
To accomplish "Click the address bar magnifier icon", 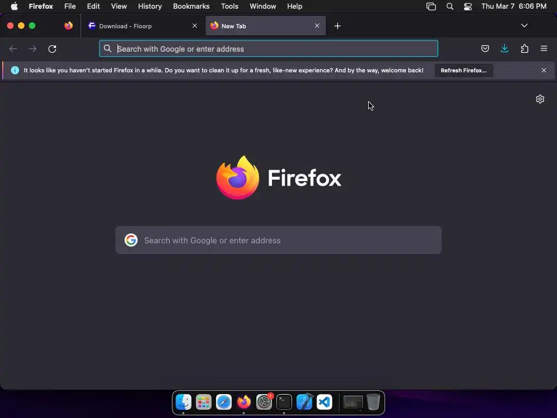I will click(108, 48).
